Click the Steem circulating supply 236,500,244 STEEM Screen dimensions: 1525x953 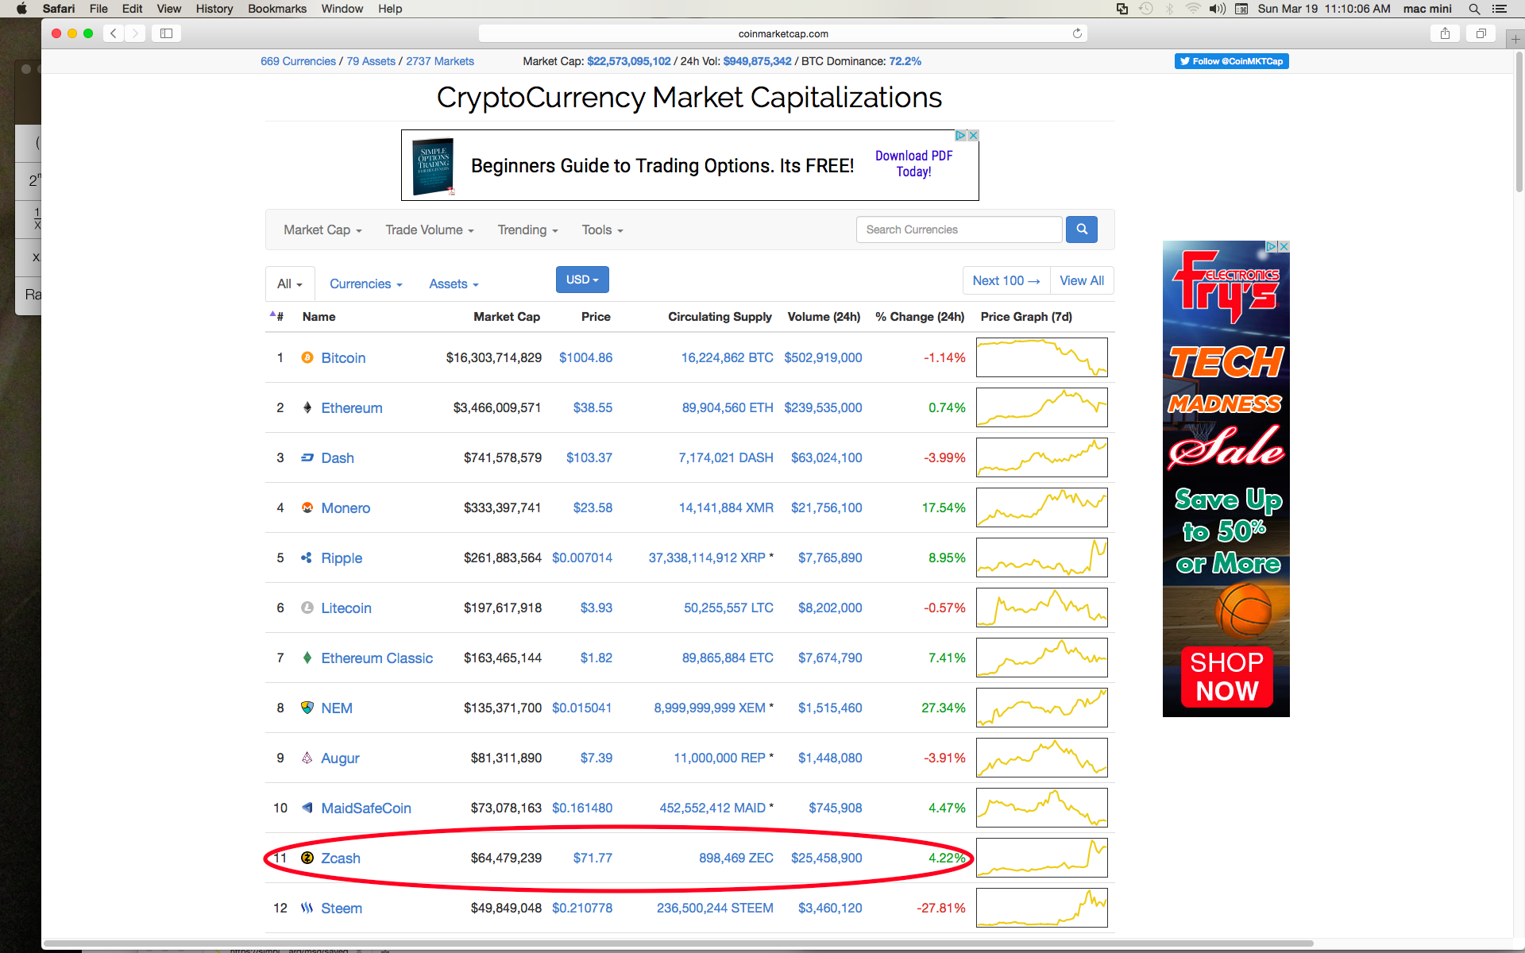click(715, 908)
